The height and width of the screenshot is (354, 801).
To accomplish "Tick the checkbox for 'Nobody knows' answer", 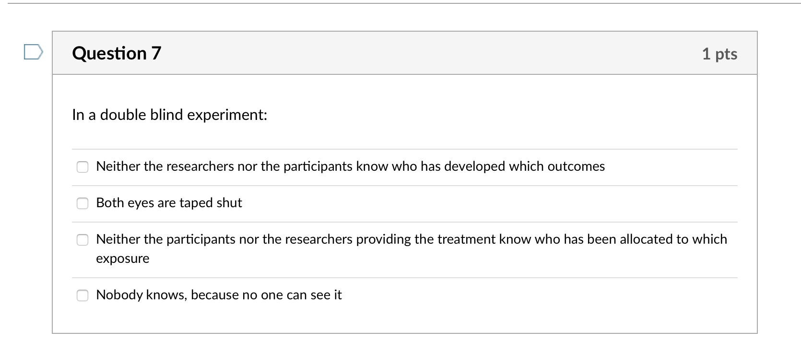I will click(82, 295).
